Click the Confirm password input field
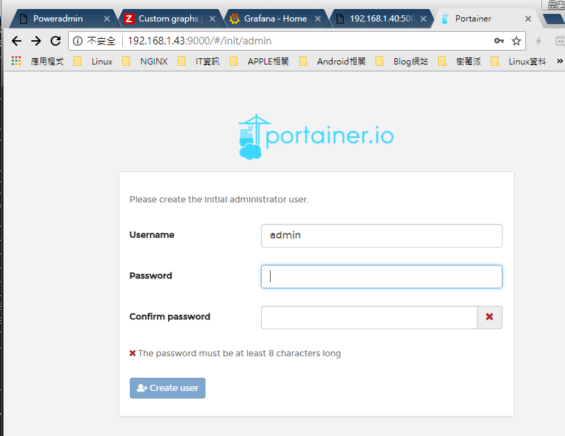The image size is (565, 436). coord(369,317)
